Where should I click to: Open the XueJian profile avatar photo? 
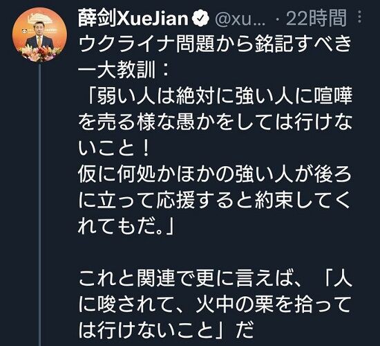[x=39, y=35]
